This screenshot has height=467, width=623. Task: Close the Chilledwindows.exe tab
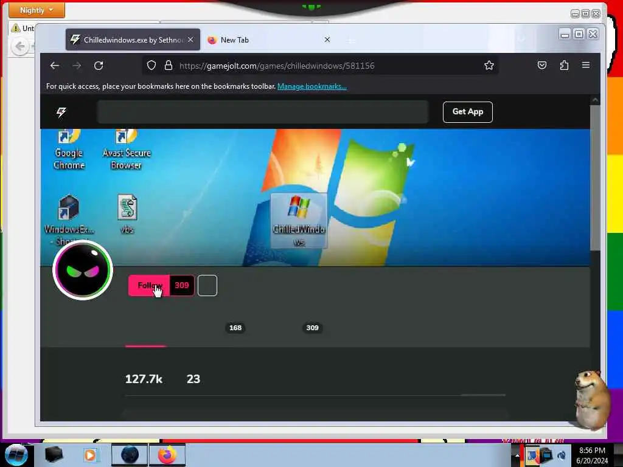pyautogui.click(x=190, y=40)
